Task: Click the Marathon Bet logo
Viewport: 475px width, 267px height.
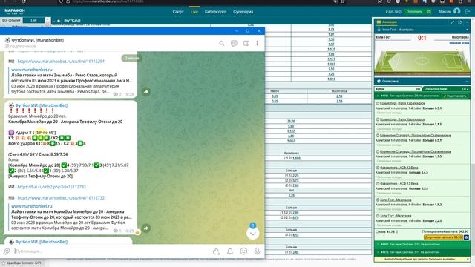Action: [15, 12]
